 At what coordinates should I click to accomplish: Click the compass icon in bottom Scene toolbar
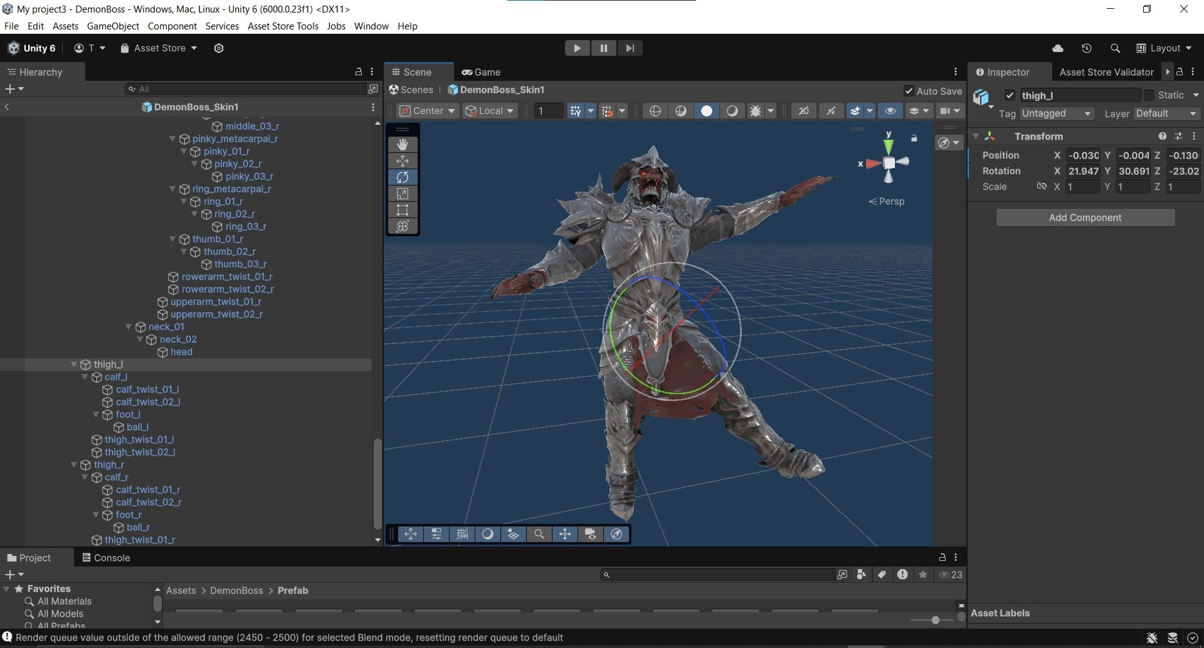point(616,534)
